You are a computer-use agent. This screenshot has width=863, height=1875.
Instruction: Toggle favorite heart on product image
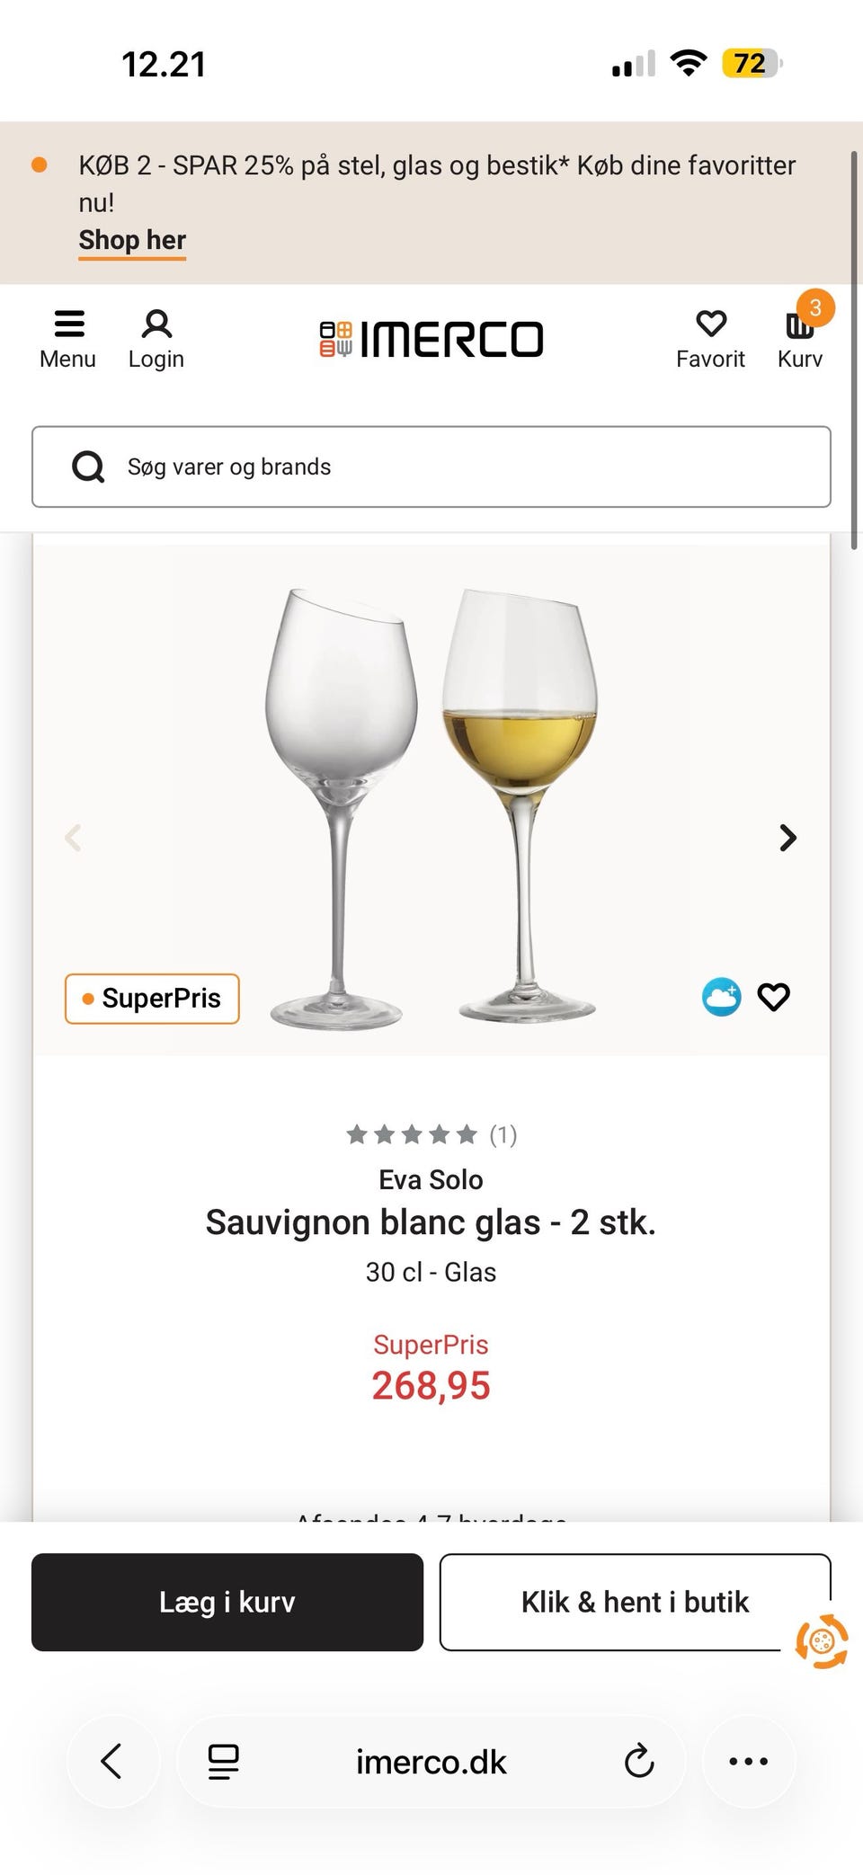coord(773,997)
